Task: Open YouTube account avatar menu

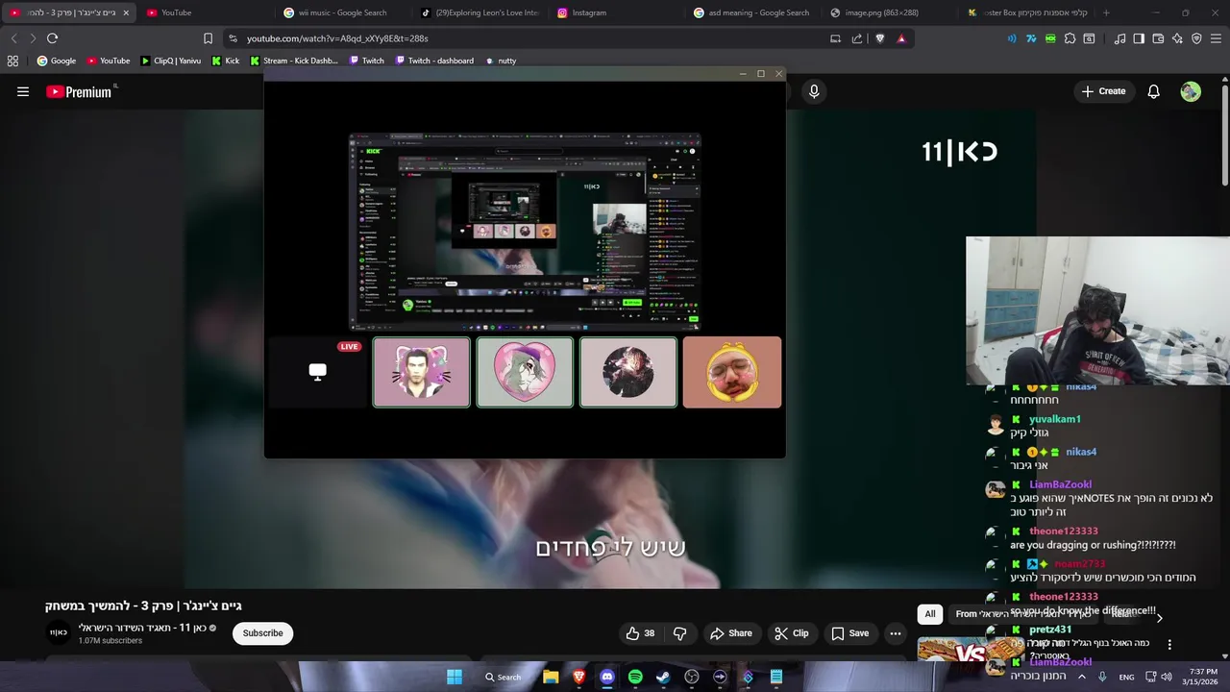Action: click(x=1191, y=91)
